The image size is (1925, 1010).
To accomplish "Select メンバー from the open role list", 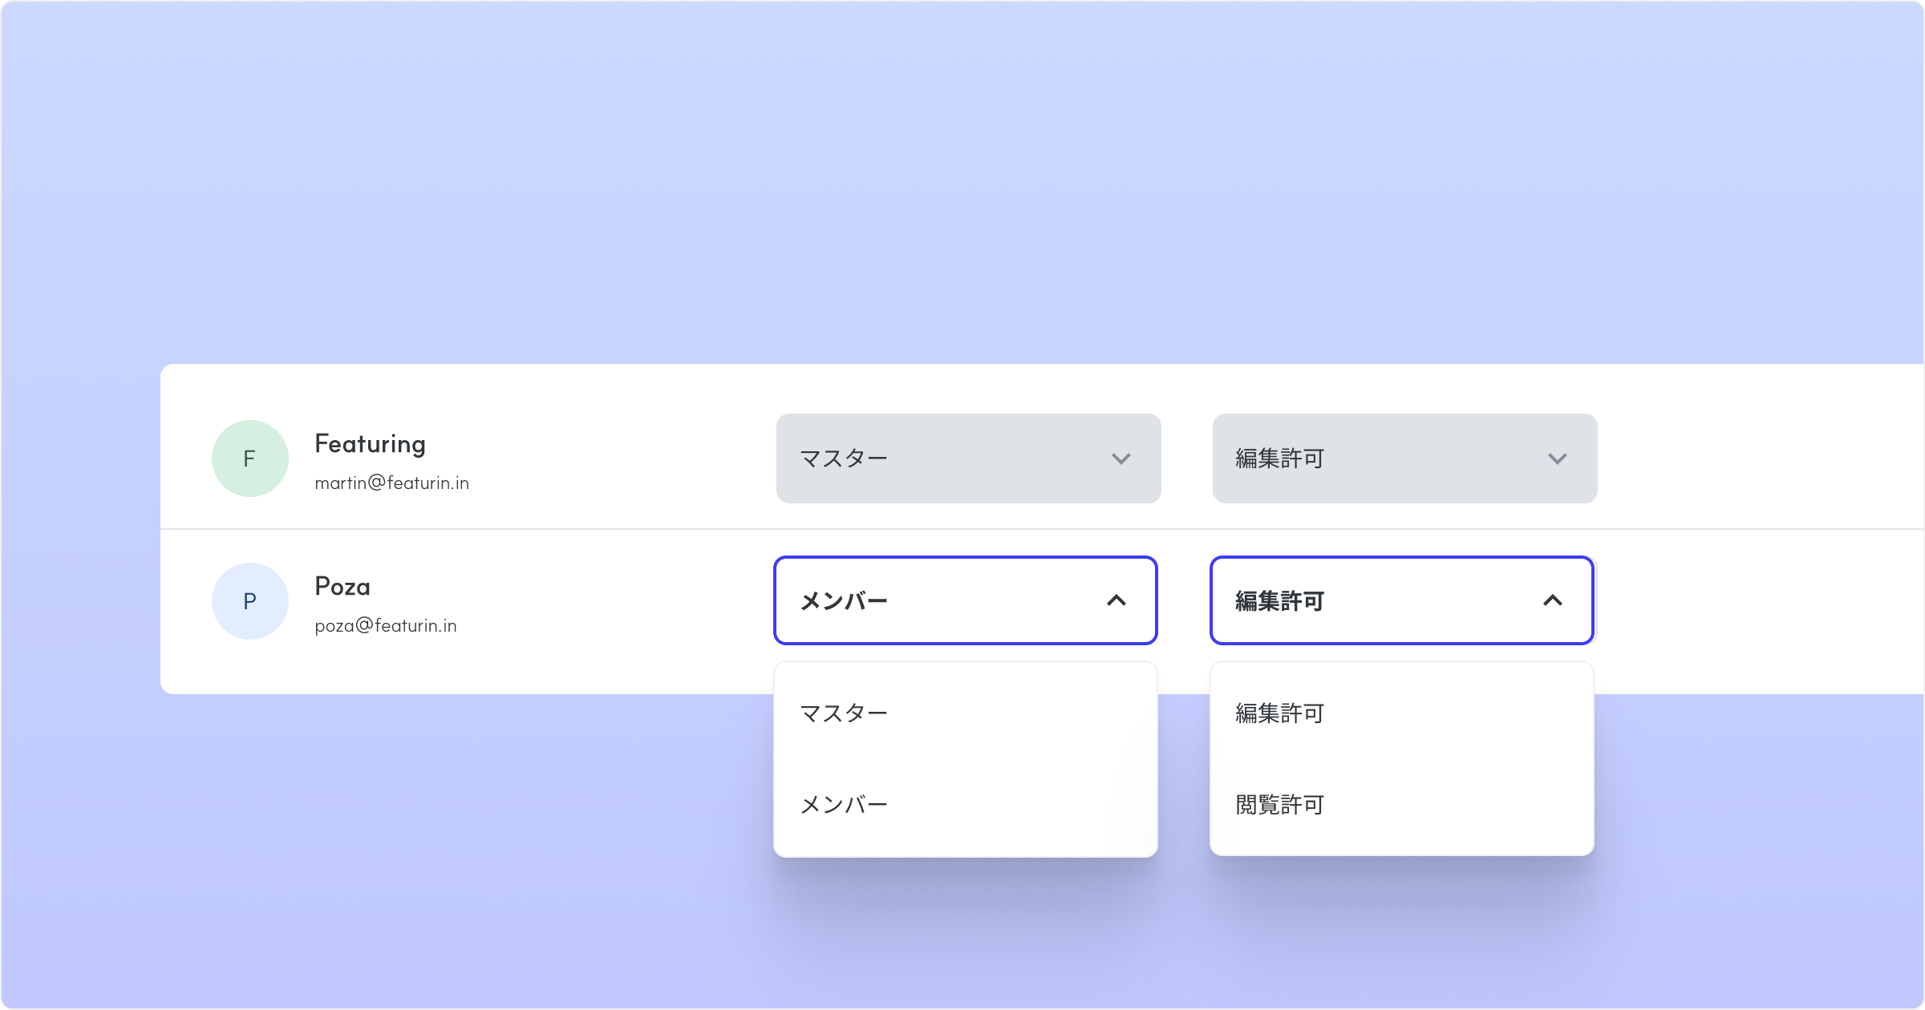I will [844, 804].
